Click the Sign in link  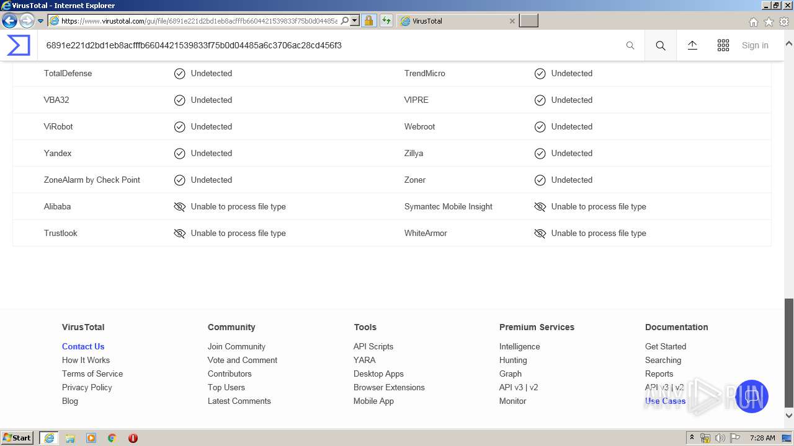click(x=755, y=45)
